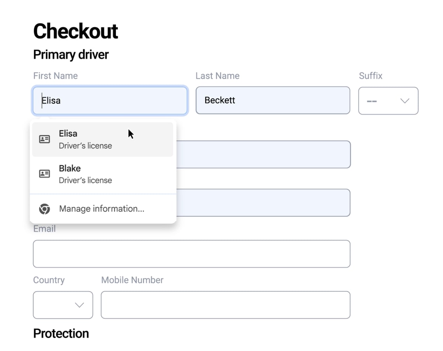Click the partially hidden field below First Name
The width and height of the screenshot is (443, 351).
click(x=263, y=154)
